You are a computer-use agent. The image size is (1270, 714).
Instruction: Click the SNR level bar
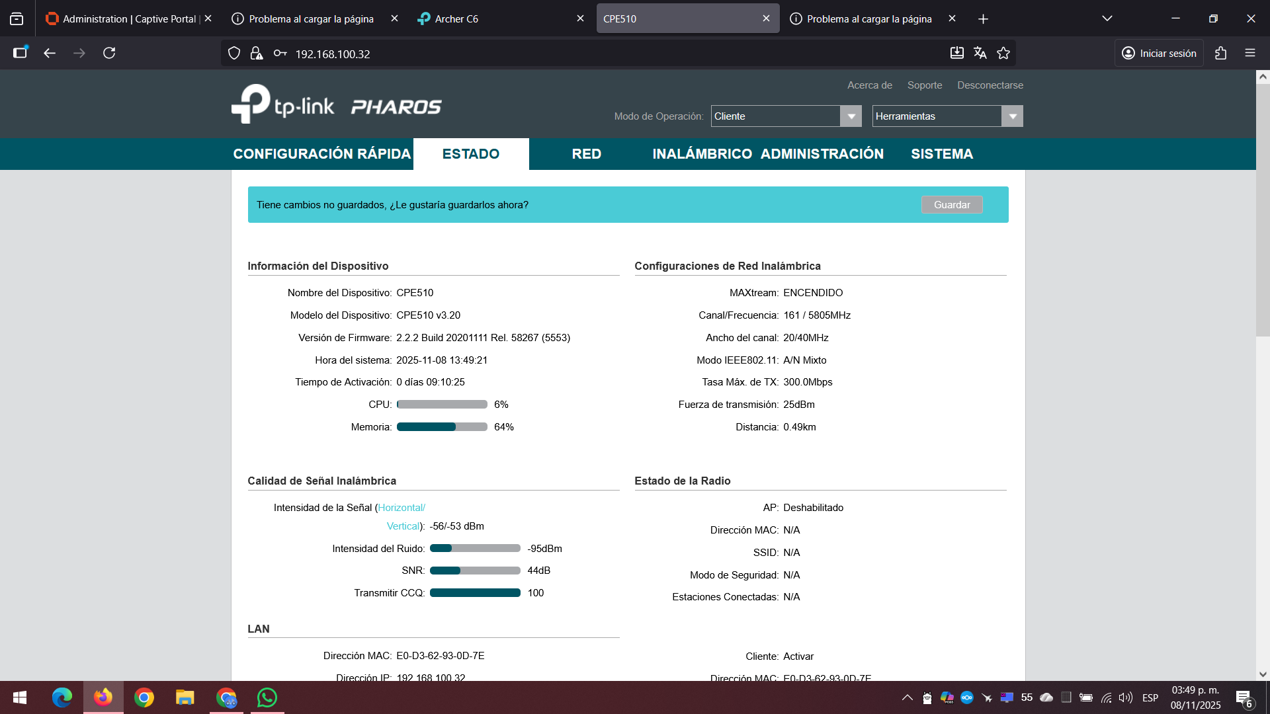[475, 571]
